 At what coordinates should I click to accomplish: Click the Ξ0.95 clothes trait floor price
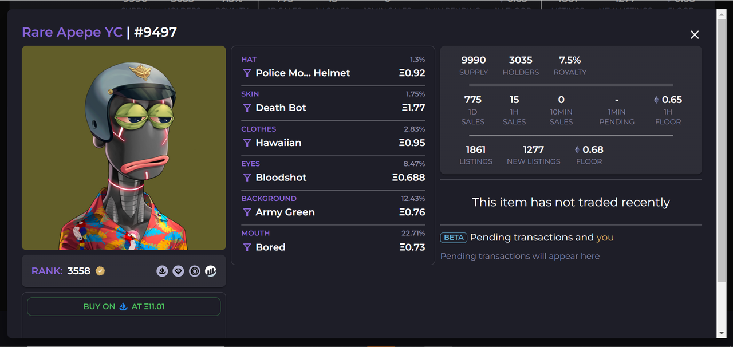[412, 143]
